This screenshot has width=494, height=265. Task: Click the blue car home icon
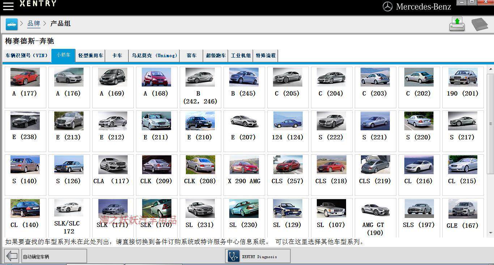click(x=12, y=24)
